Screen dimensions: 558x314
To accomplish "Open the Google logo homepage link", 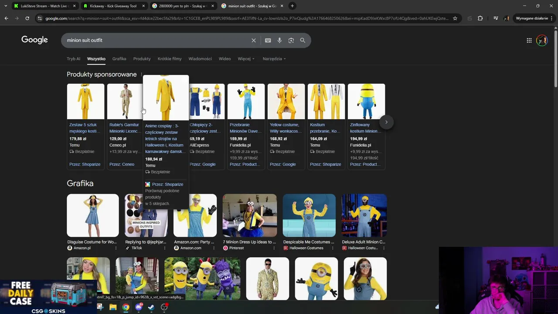I will coord(34,40).
